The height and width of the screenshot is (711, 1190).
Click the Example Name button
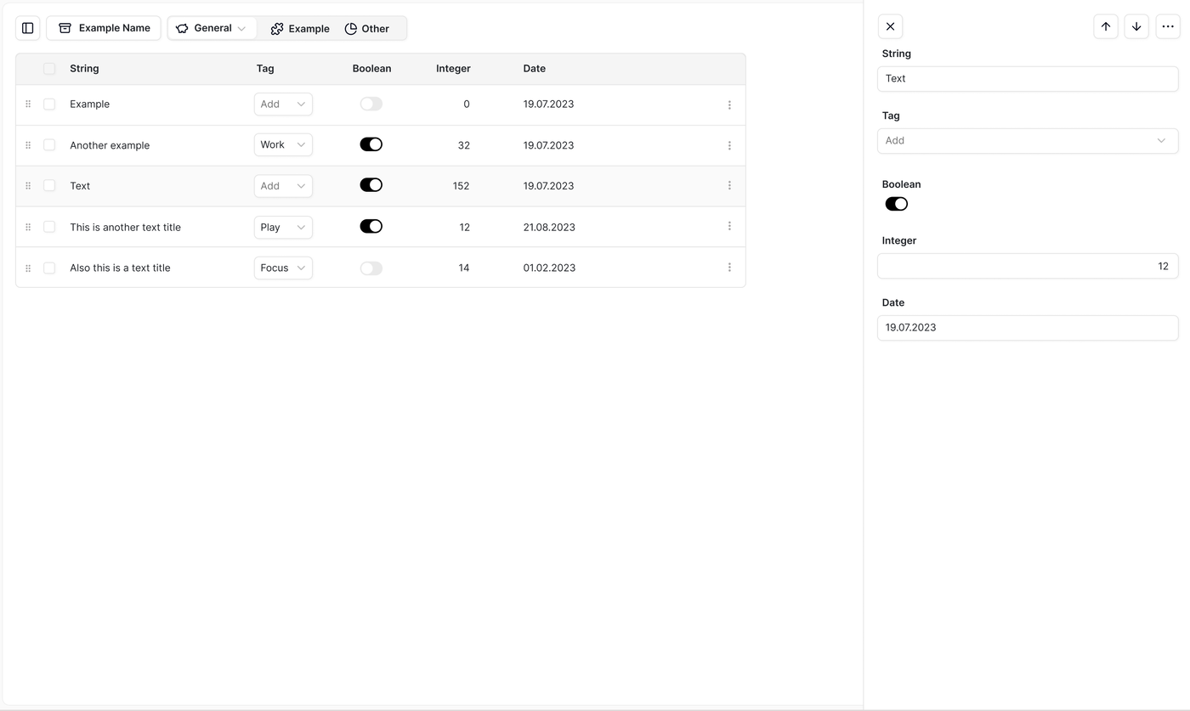104,28
